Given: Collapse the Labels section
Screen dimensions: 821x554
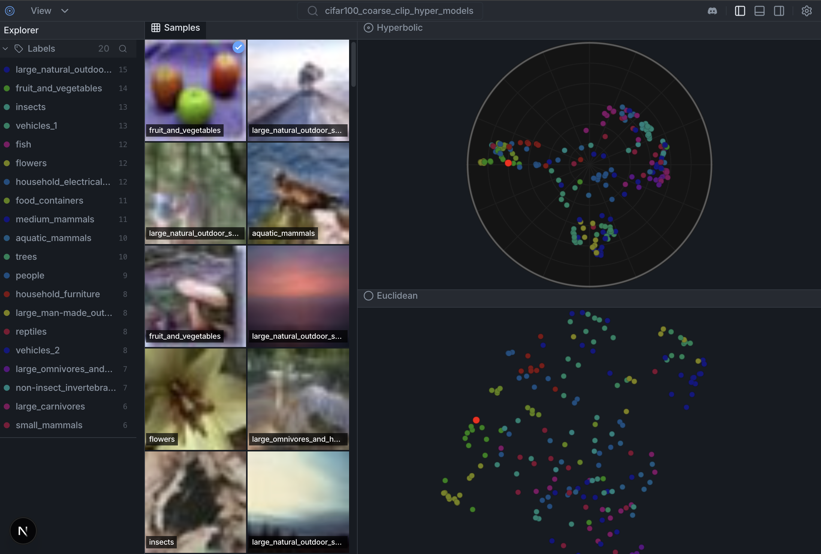Looking at the screenshot, I should pyautogui.click(x=6, y=48).
